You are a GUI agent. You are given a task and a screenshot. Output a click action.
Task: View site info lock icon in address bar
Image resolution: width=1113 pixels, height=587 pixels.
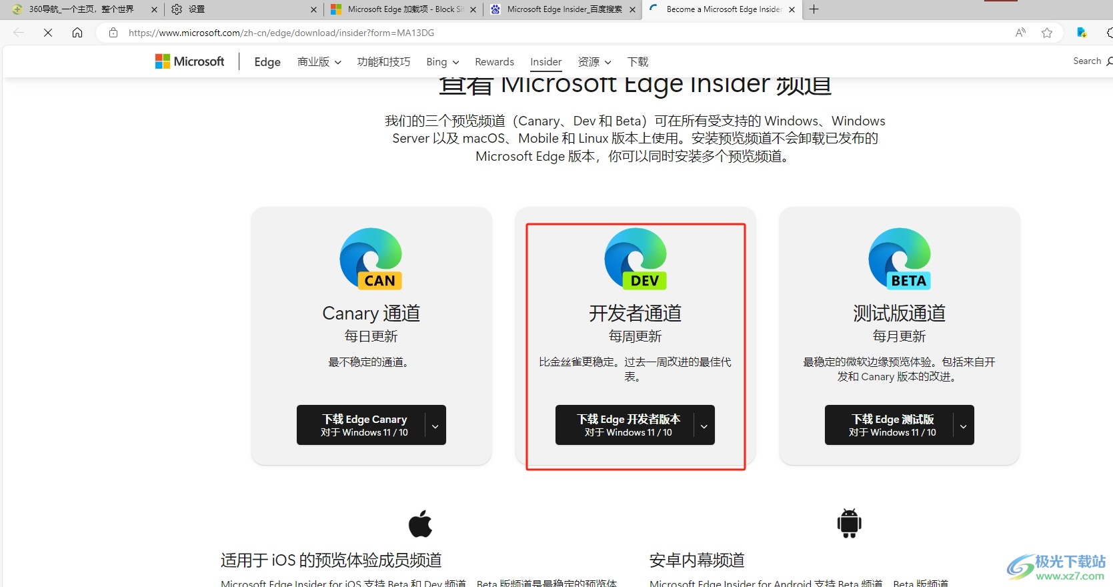113,32
